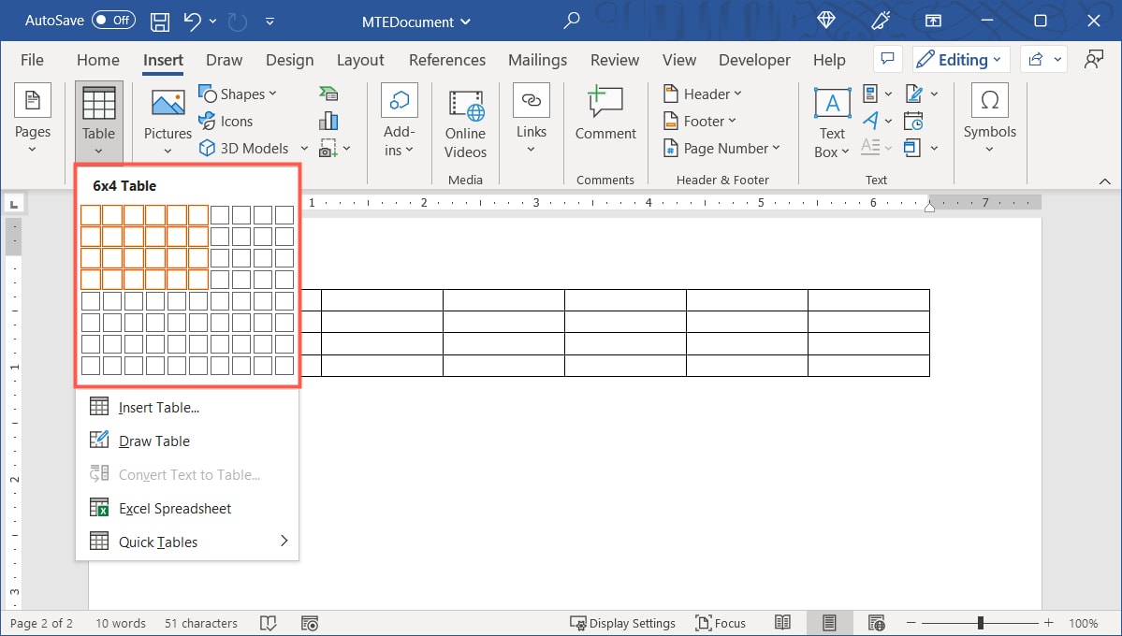Open the Mailings ribbon tab
Image resolution: width=1122 pixels, height=636 pixels.
click(x=537, y=59)
